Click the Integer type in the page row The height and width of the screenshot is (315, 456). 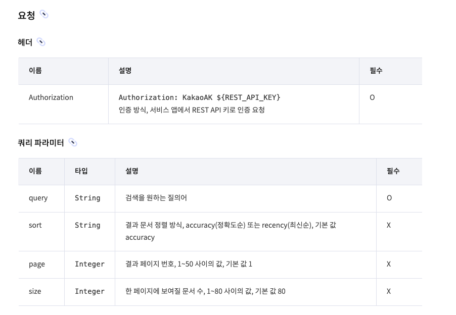click(x=89, y=264)
